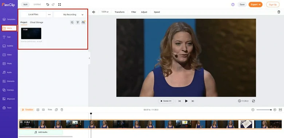The height and width of the screenshot is (138, 284).
Task: Skip to the previous scene
Action: (180, 101)
